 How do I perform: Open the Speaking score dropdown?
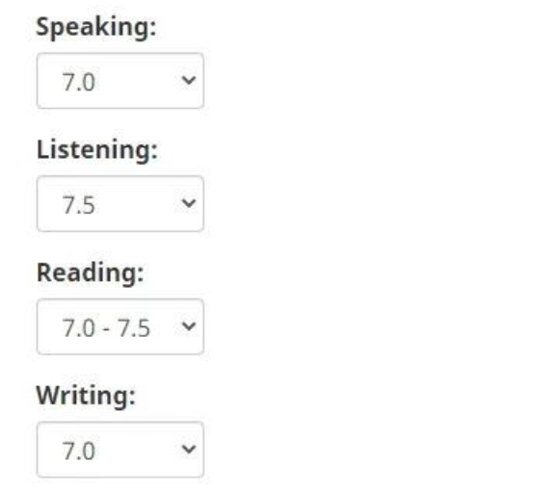[120, 81]
